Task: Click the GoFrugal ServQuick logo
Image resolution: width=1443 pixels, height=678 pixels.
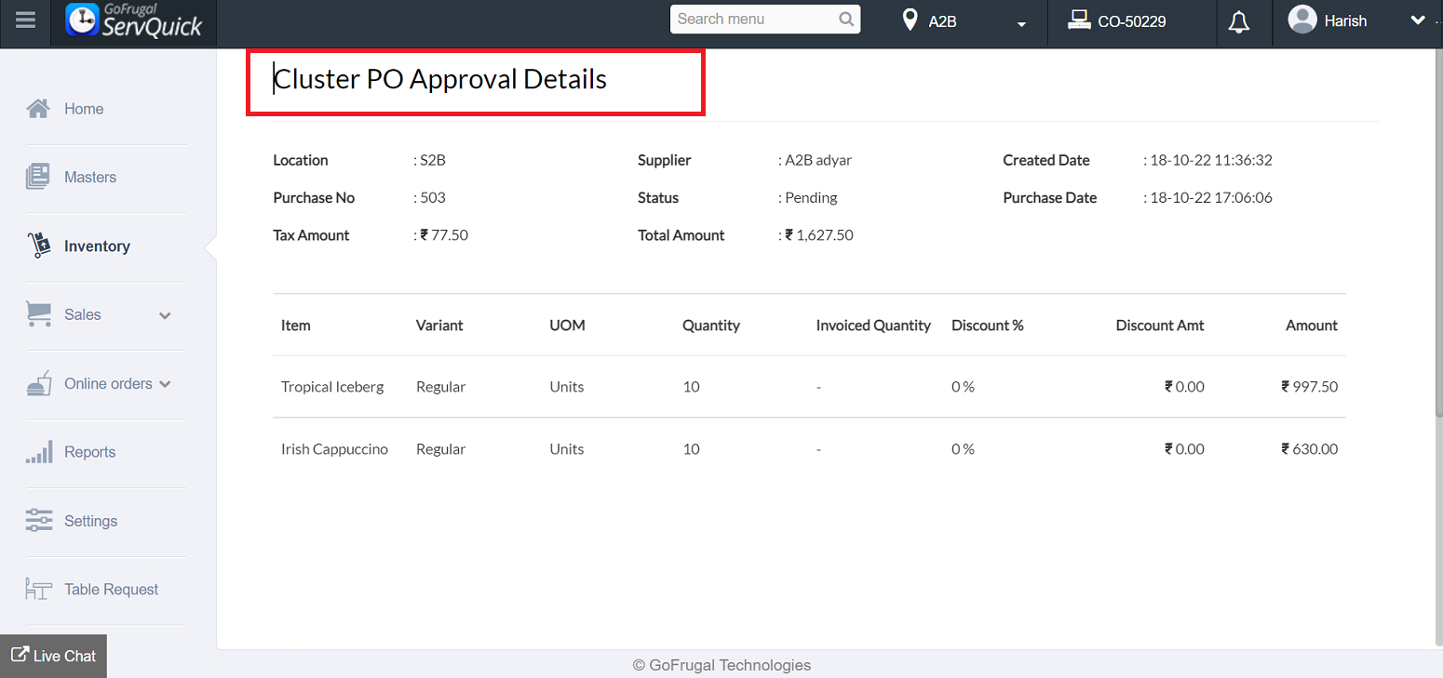Action: pyautogui.click(x=134, y=20)
